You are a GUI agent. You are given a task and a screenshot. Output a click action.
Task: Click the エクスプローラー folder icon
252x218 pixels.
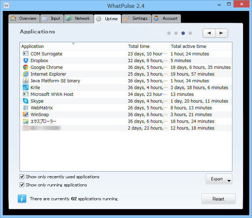pyautogui.click(x=26, y=121)
